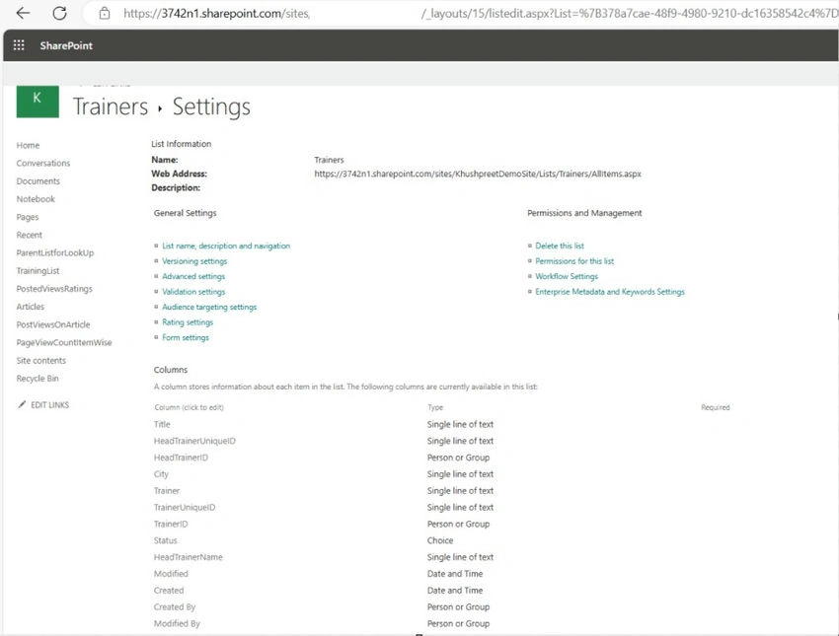Open Rating settings
The height and width of the screenshot is (636, 839).
tap(188, 322)
